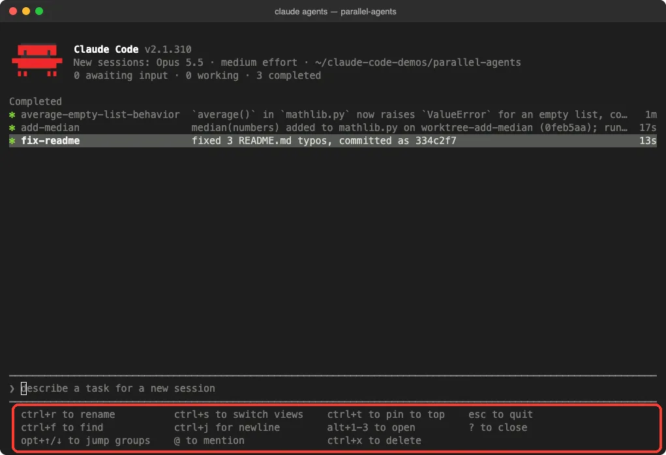Viewport: 666px width, 455px height.
Task: Click the 'ctrl+x to delete' hint
Action: [374, 441]
